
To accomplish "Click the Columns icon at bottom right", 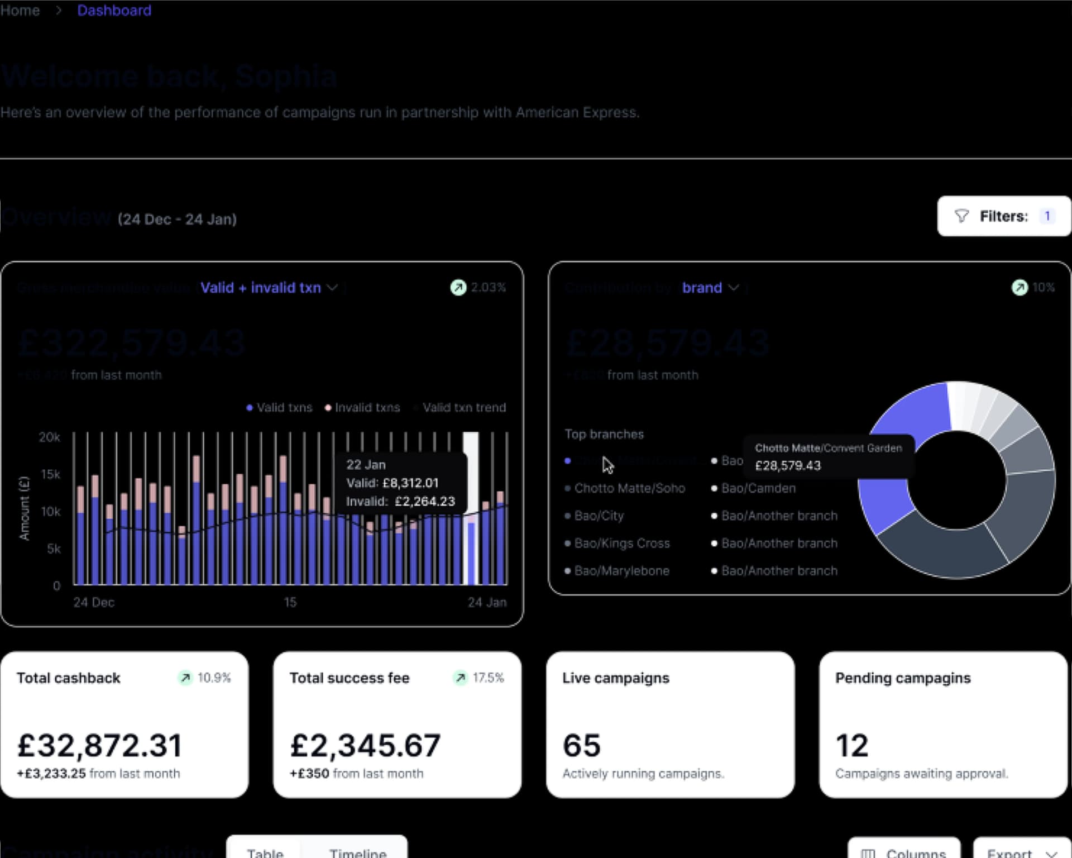I will pyautogui.click(x=868, y=854).
